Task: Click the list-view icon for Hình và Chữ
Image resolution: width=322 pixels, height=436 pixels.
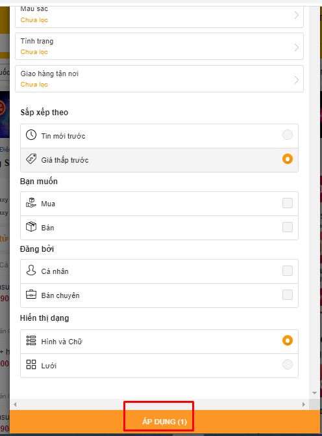Action: tap(31, 340)
